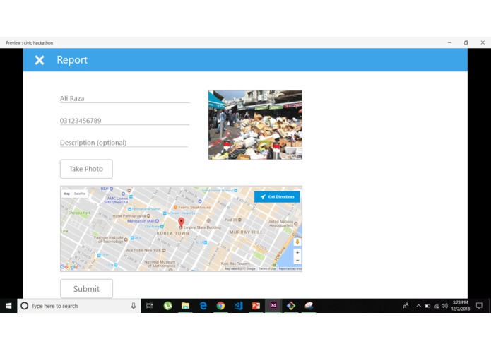Click the red location pin marker
The height and width of the screenshot is (349, 491).
click(x=181, y=223)
